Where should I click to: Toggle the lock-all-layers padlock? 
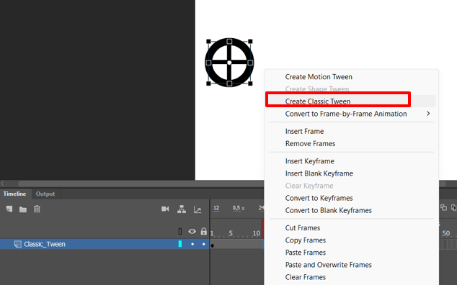(x=204, y=232)
